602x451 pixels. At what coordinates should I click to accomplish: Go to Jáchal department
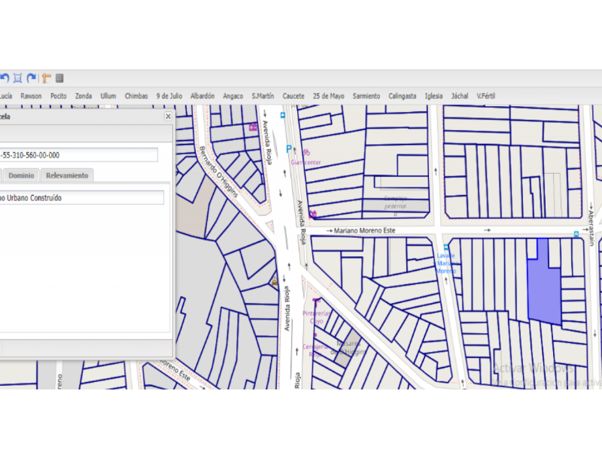coord(459,96)
